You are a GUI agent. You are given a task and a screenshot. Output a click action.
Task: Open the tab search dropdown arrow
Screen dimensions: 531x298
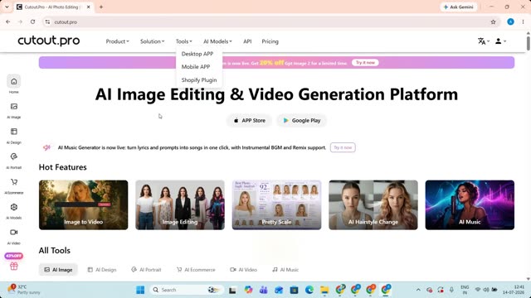(x=7, y=7)
